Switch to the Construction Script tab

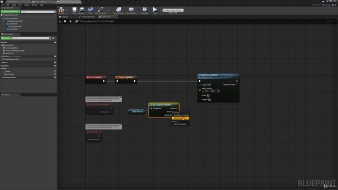pyautogui.click(x=87, y=17)
